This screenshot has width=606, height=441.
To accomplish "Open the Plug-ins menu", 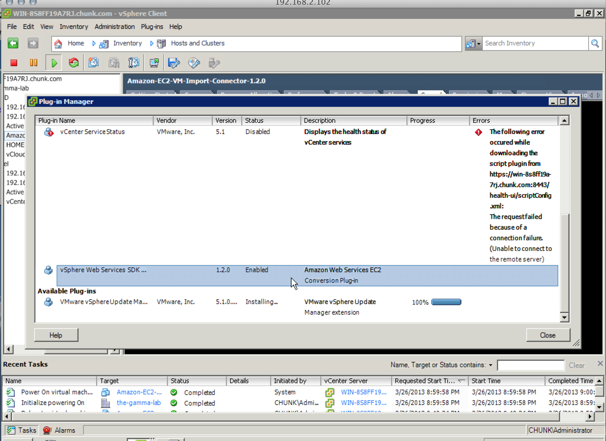I will click(x=152, y=27).
